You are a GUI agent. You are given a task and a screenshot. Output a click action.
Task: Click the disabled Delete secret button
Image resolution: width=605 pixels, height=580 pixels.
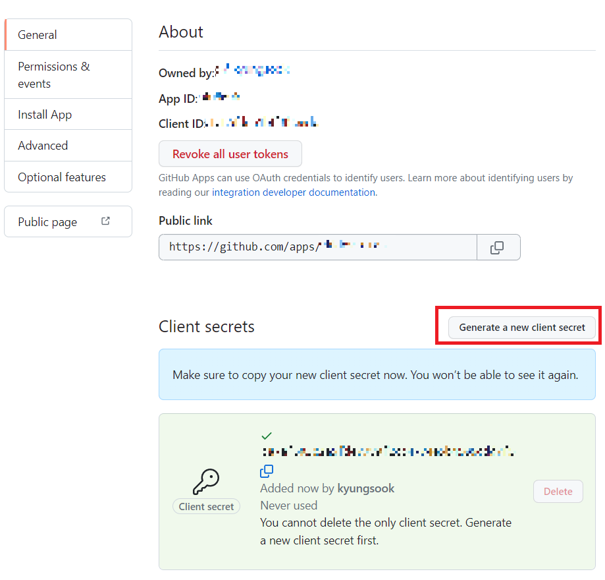point(558,491)
